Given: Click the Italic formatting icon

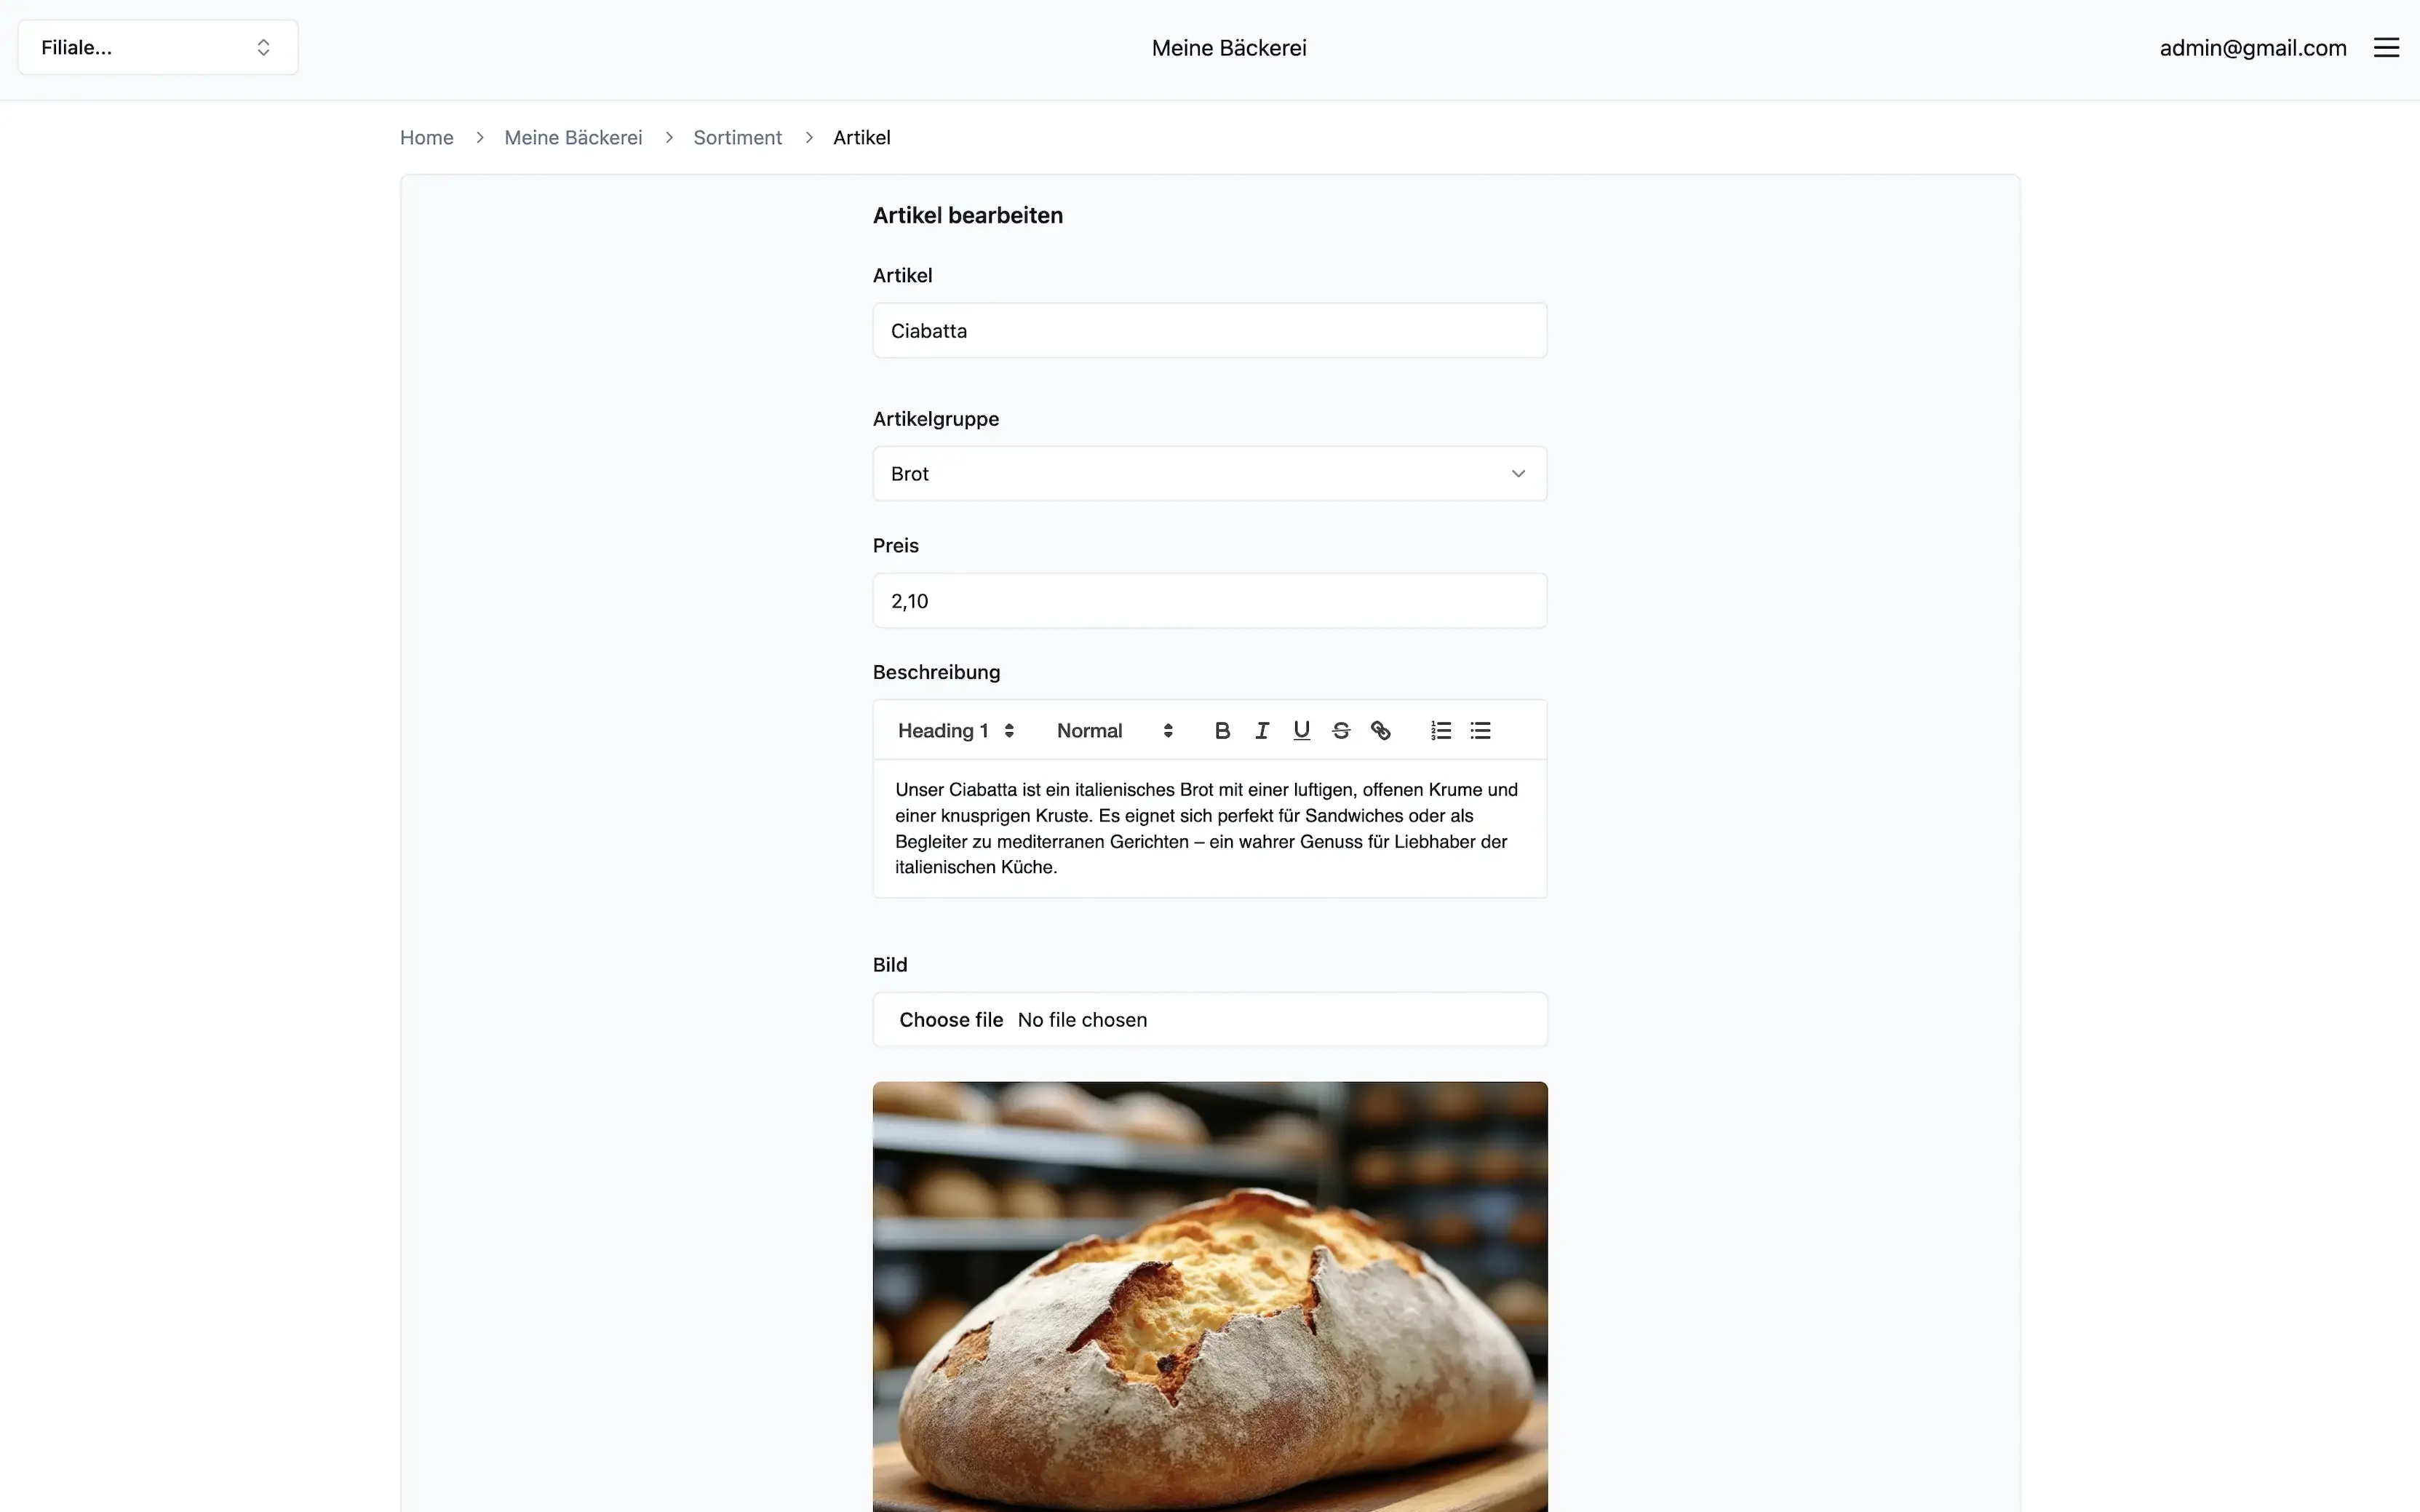Looking at the screenshot, I should [1260, 730].
